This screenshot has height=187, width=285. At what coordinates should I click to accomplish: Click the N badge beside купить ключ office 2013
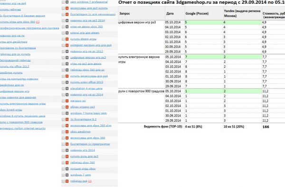point(67,82)
